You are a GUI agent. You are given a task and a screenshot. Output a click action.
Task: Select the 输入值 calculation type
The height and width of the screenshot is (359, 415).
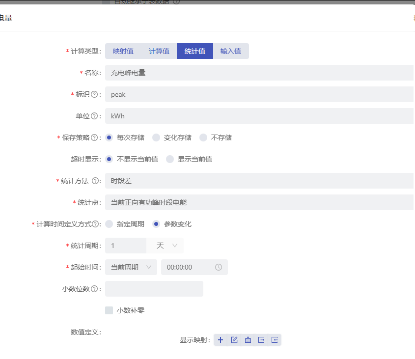[231, 51]
